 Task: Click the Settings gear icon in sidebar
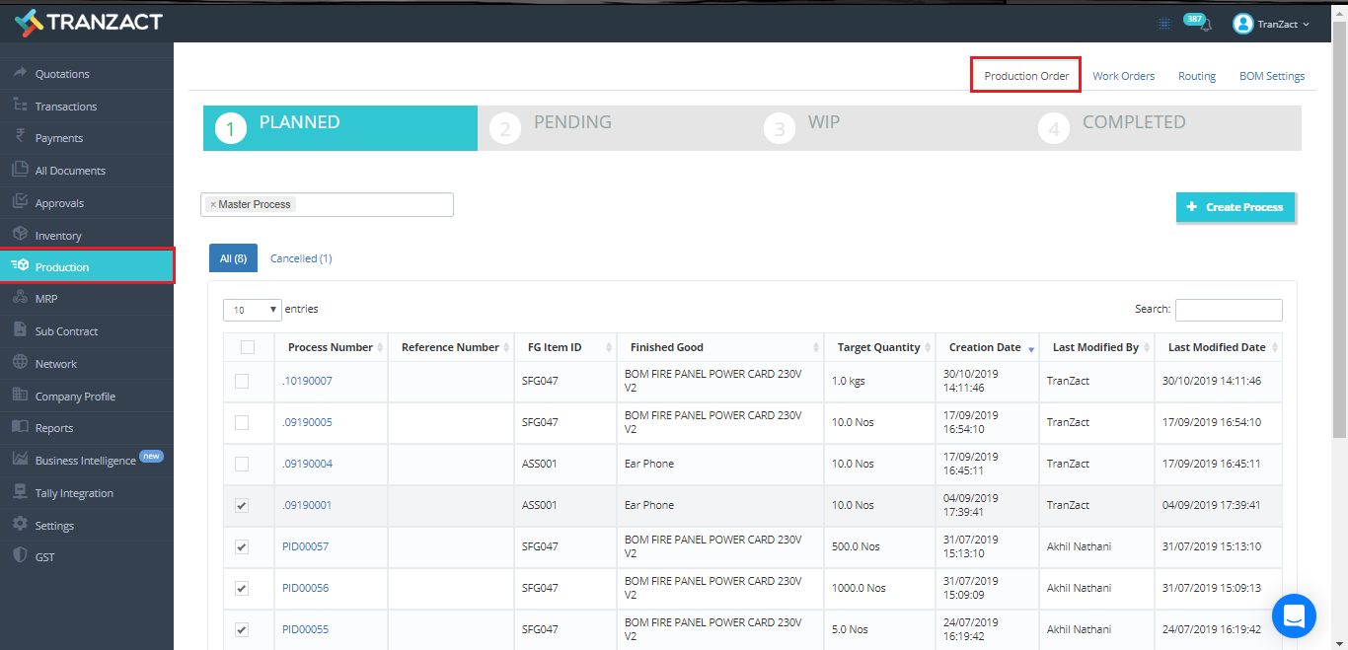pyautogui.click(x=19, y=525)
